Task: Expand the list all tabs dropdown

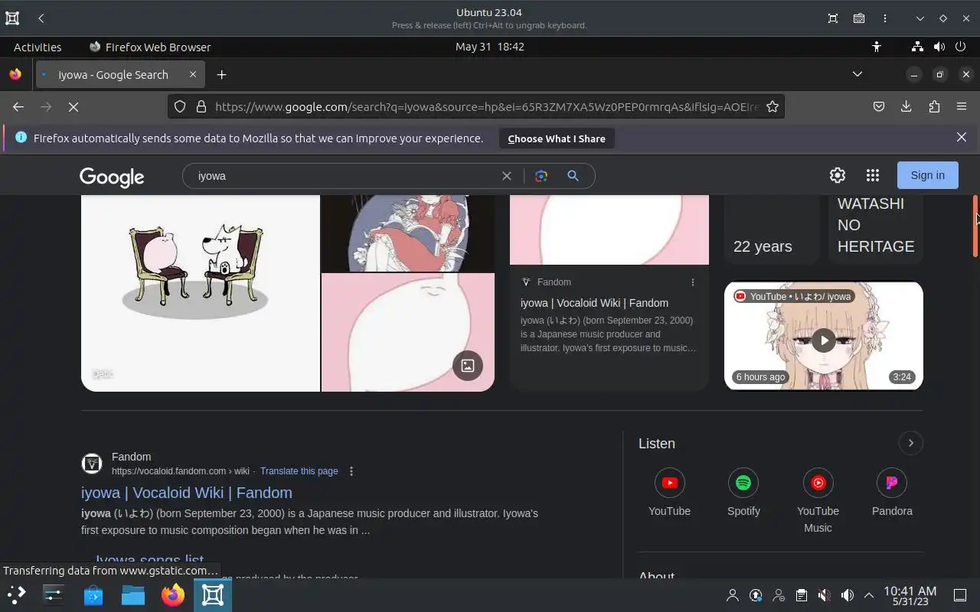Action: (857, 74)
